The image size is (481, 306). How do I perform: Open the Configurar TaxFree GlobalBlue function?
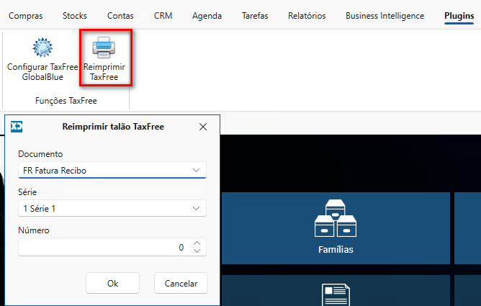(x=42, y=59)
